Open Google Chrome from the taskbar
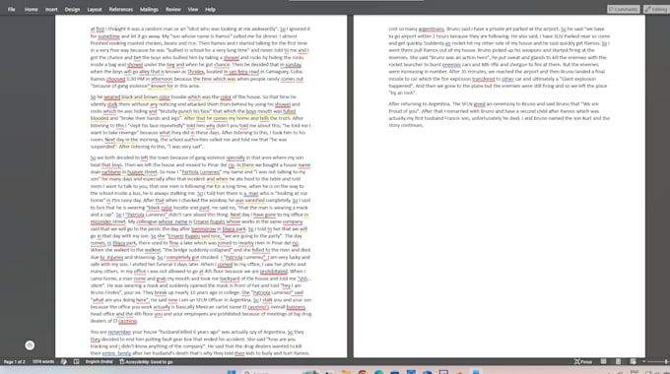 coord(363,372)
